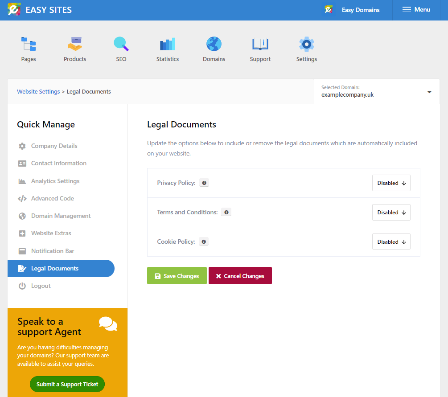Click the Speak to a support Agent heading
The image size is (448, 397).
(49, 327)
